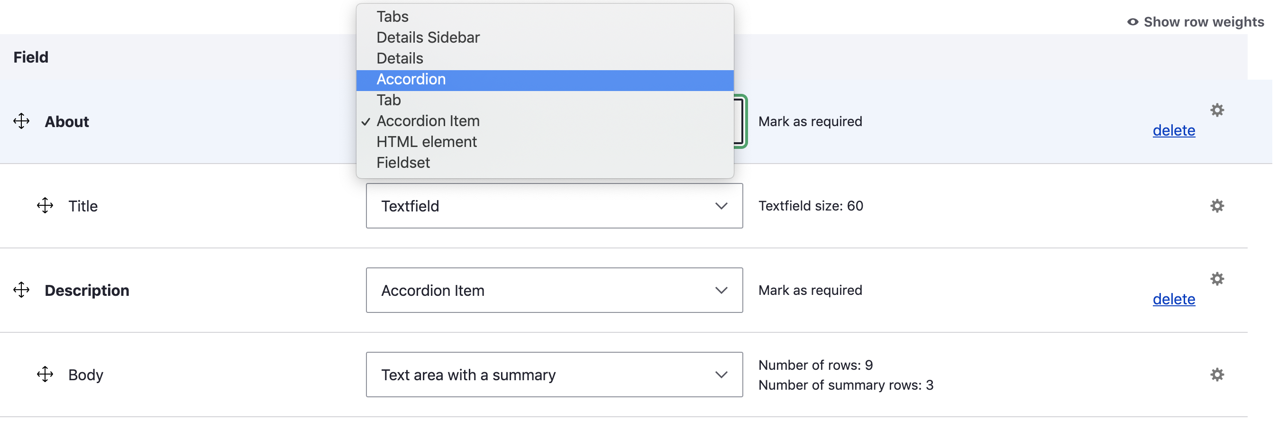
Task: Open the Body Text area with a summary dropdown
Action: pos(554,375)
